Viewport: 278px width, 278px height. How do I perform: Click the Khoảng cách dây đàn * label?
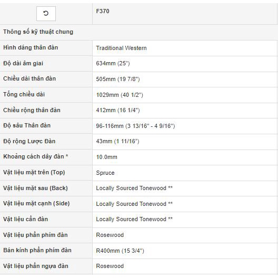(36, 156)
